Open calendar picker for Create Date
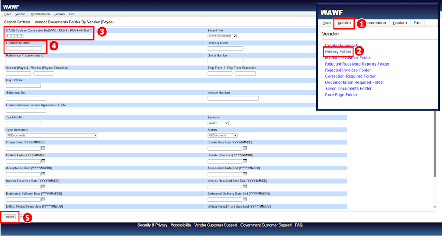 (43, 148)
